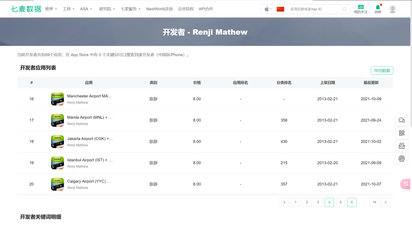
Task: Click Jakarta Airport app icon
Action: (57, 141)
